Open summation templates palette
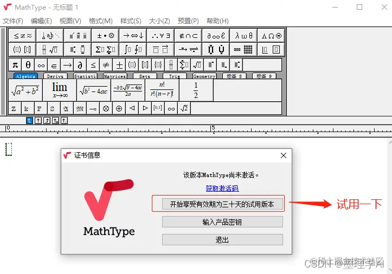Image resolution: width=392 pixels, height=274 pixels. 106,49
